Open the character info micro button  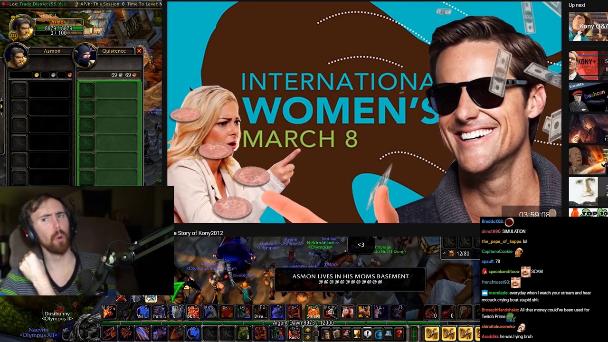(x=326, y=334)
